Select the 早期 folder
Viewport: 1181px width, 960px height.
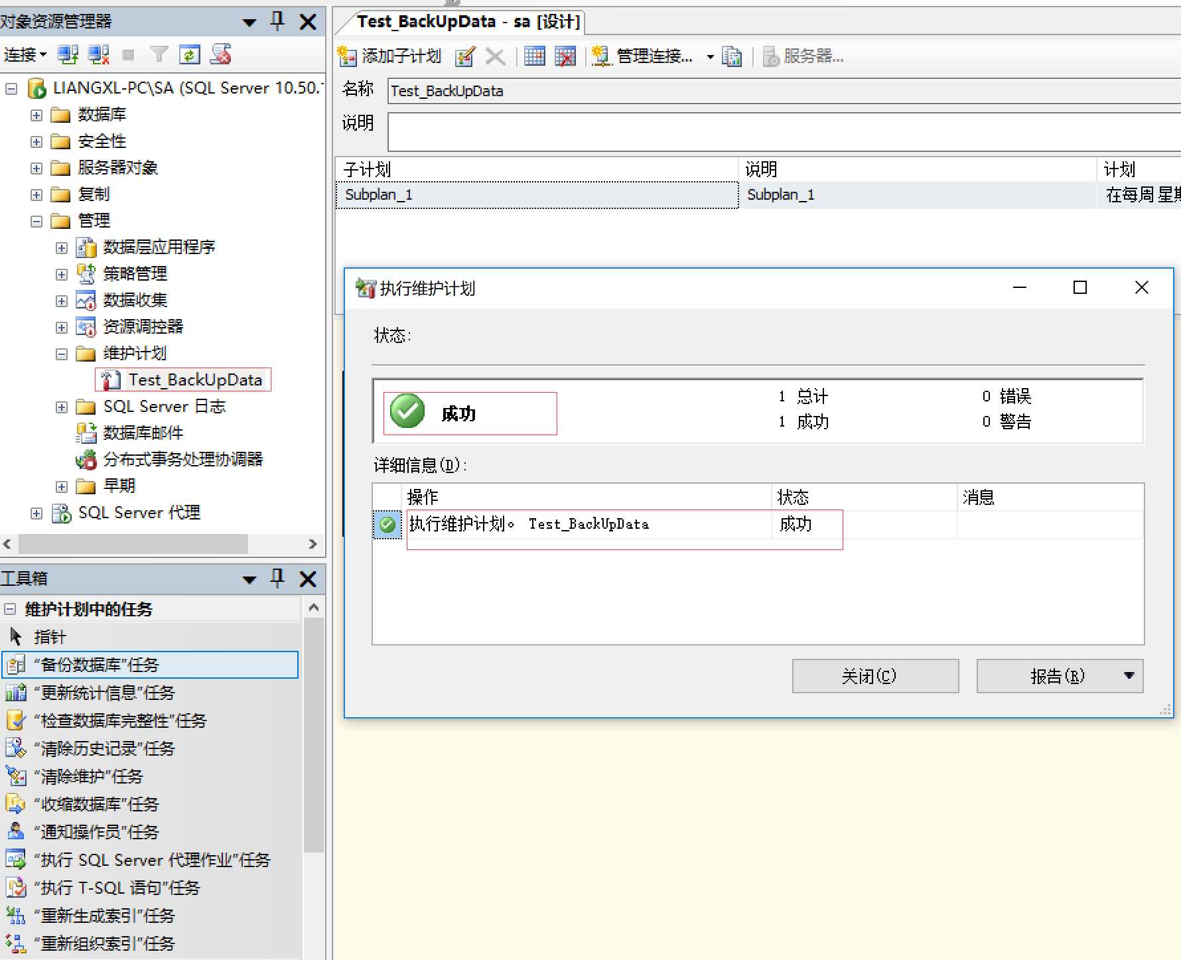tap(119, 486)
